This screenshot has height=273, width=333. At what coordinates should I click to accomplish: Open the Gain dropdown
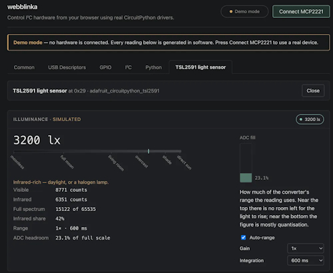[306, 248]
